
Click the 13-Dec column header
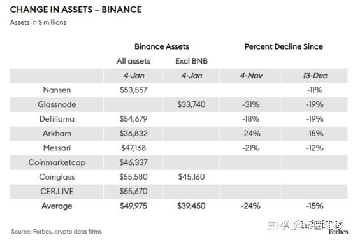tap(315, 76)
